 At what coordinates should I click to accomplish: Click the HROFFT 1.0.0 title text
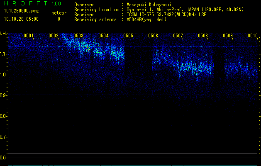pyautogui.click(x=32, y=3)
